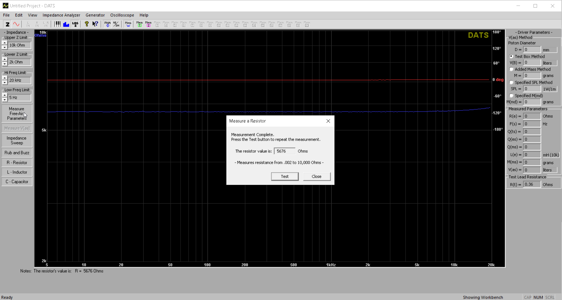Click the Z impedance analyzer toolbar icon
Screen dimensions: 562x300
point(8,24)
